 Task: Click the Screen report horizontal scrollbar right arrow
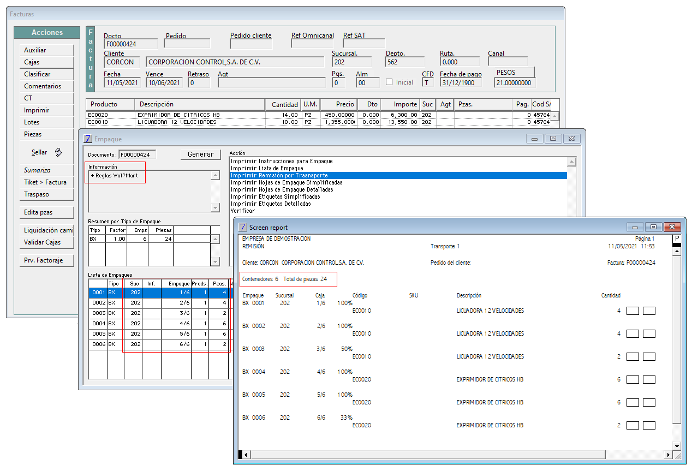point(667,455)
